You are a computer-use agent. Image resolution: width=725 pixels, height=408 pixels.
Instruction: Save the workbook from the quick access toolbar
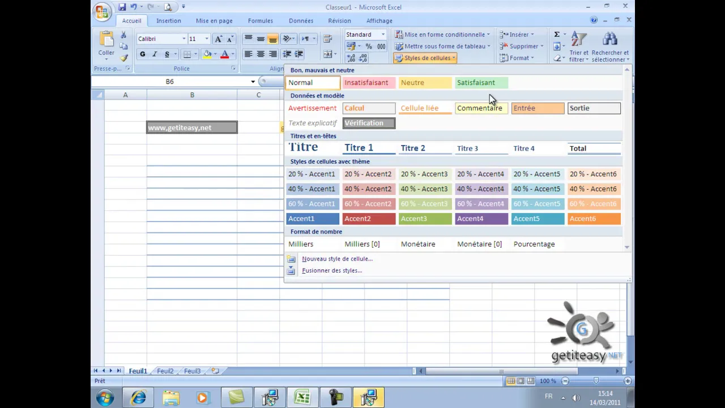[x=122, y=7]
